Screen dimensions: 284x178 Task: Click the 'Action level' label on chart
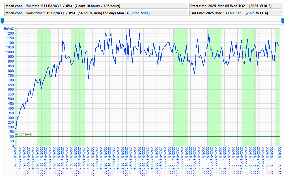pos(23,134)
